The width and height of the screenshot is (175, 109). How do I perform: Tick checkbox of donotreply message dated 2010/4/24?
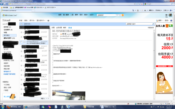pos(22,42)
